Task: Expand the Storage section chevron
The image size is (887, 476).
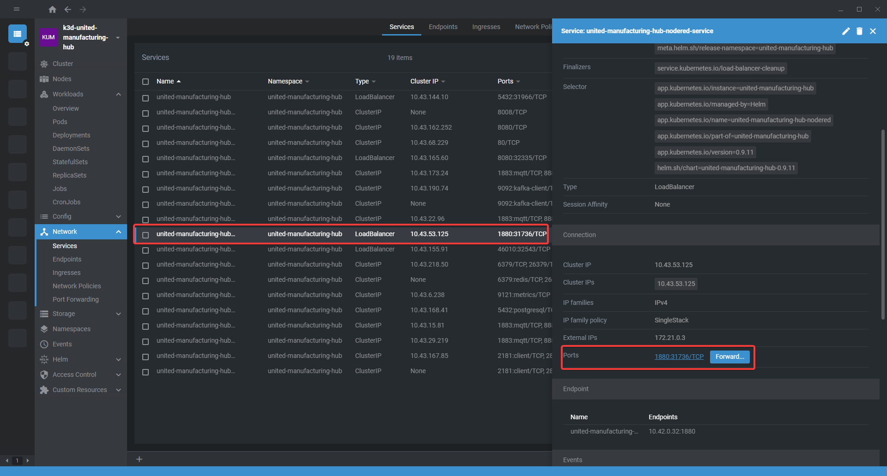Action: coord(118,314)
